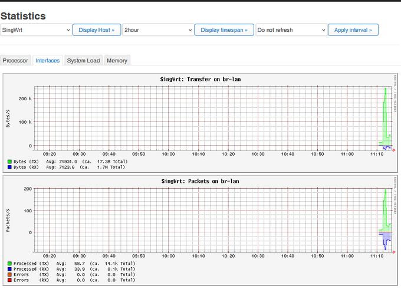Click green Processed (TX) legend swatch
The image size is (401, 299).
click(x=9, y=264)
